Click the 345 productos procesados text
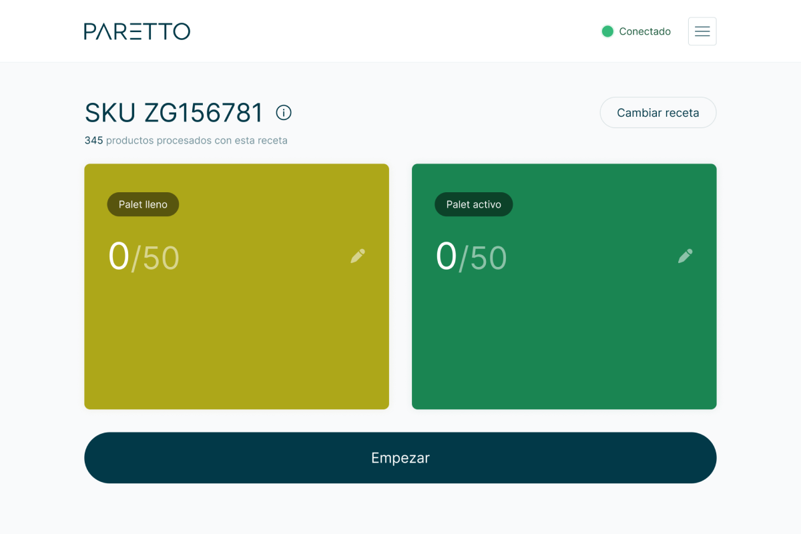801x534 pixels. tap(186, 141)
